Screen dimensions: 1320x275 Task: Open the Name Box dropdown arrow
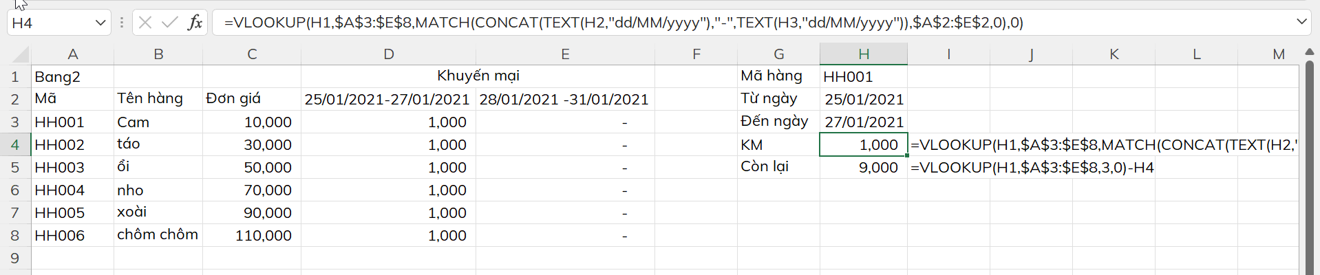click(x=100, y=23)
